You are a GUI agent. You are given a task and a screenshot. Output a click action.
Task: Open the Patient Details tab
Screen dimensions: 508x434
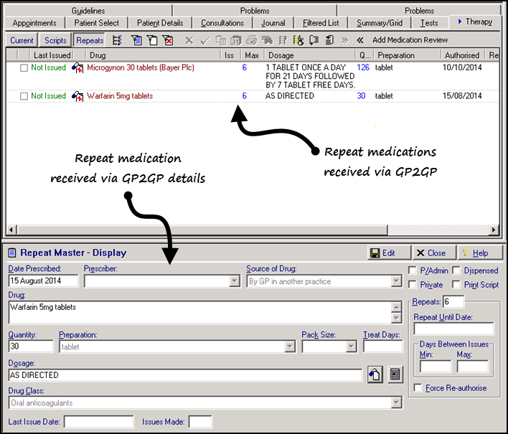[x=159, y=23]
